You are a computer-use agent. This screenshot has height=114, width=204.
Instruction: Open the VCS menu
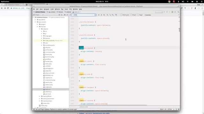pyautogui.click(x=70, y=9)
